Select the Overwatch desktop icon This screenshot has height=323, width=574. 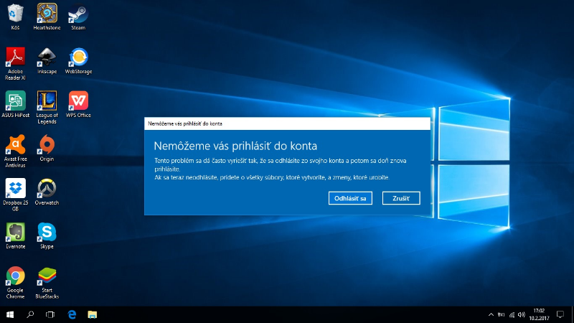pos(47,189)
